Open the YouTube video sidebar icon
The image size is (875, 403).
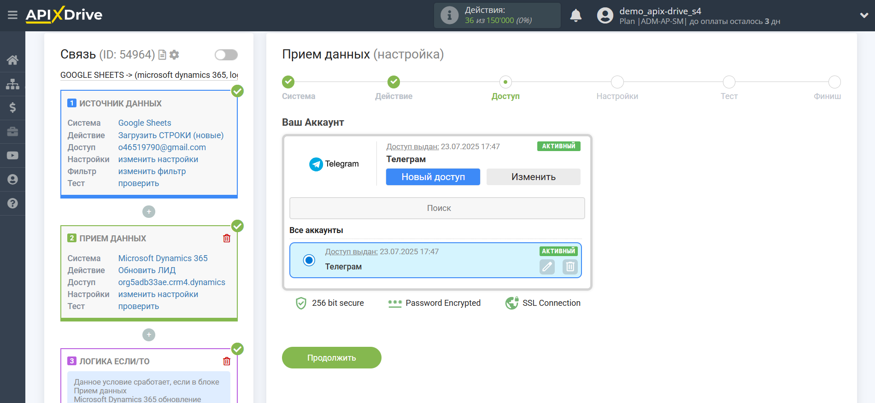pos(12,156)
